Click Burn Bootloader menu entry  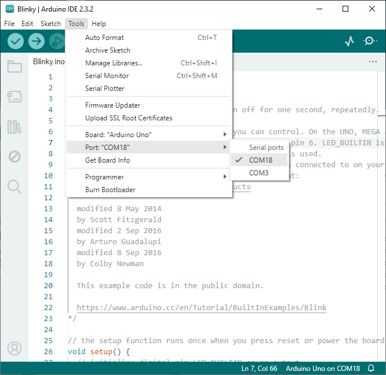[110, 190]
